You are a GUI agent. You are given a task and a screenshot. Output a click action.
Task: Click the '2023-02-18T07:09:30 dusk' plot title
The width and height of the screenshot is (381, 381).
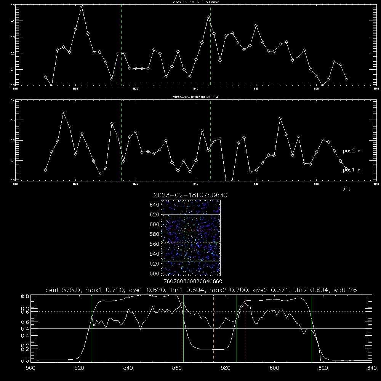(x=196, y=97)
